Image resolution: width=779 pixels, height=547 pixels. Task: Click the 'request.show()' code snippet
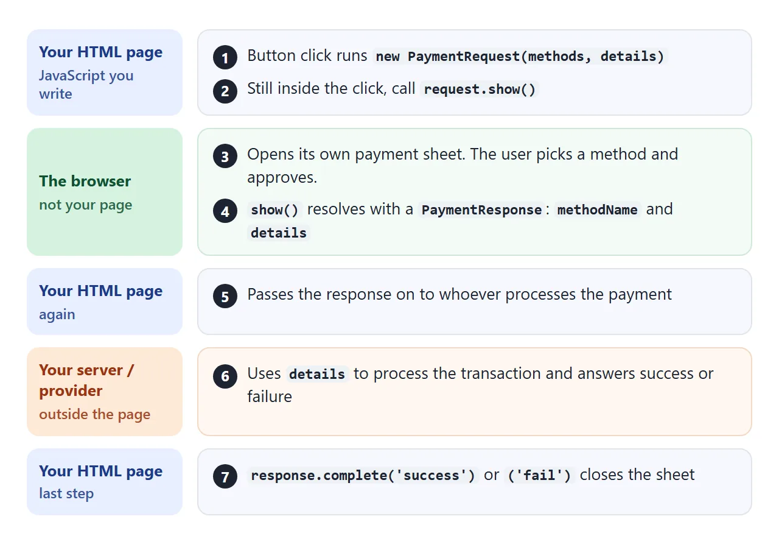point(480,90)
